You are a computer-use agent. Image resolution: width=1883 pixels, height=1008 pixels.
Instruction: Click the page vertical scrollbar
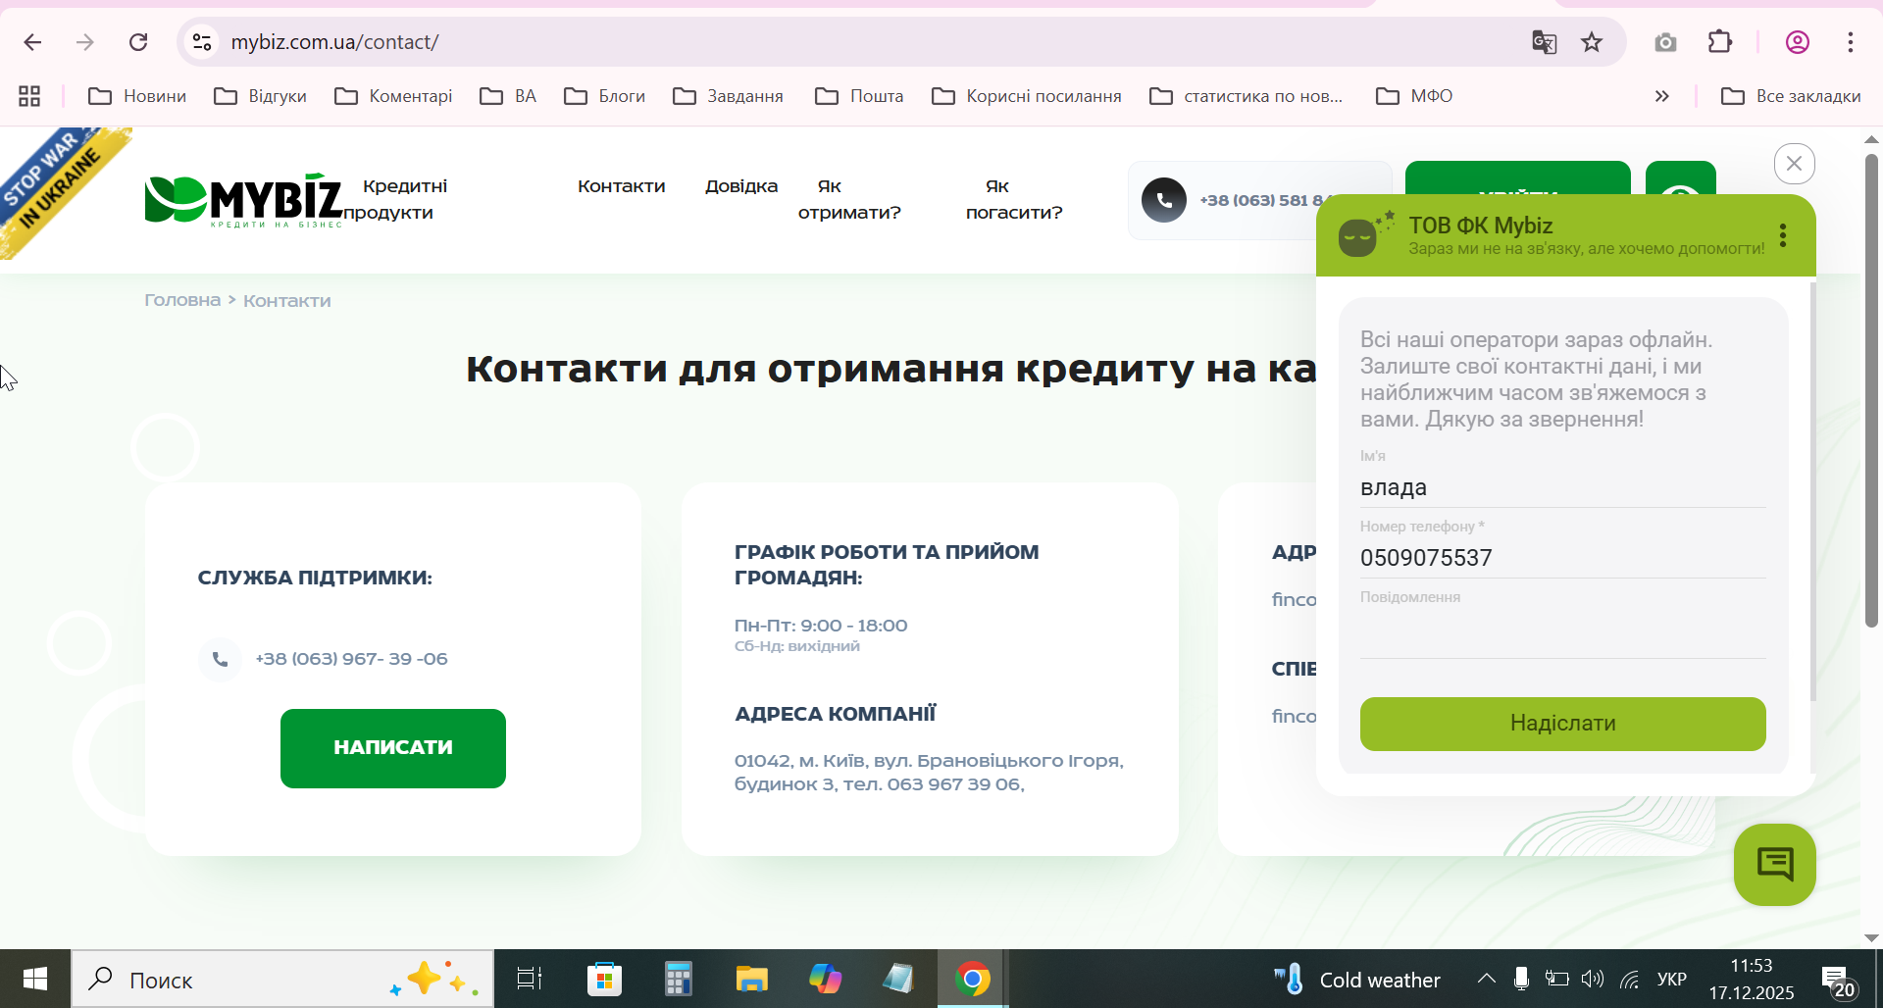[x=1871, y=390]
